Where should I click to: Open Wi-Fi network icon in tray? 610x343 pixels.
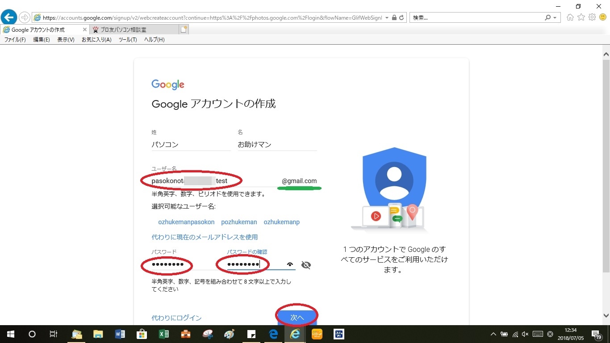click(515, 334)
